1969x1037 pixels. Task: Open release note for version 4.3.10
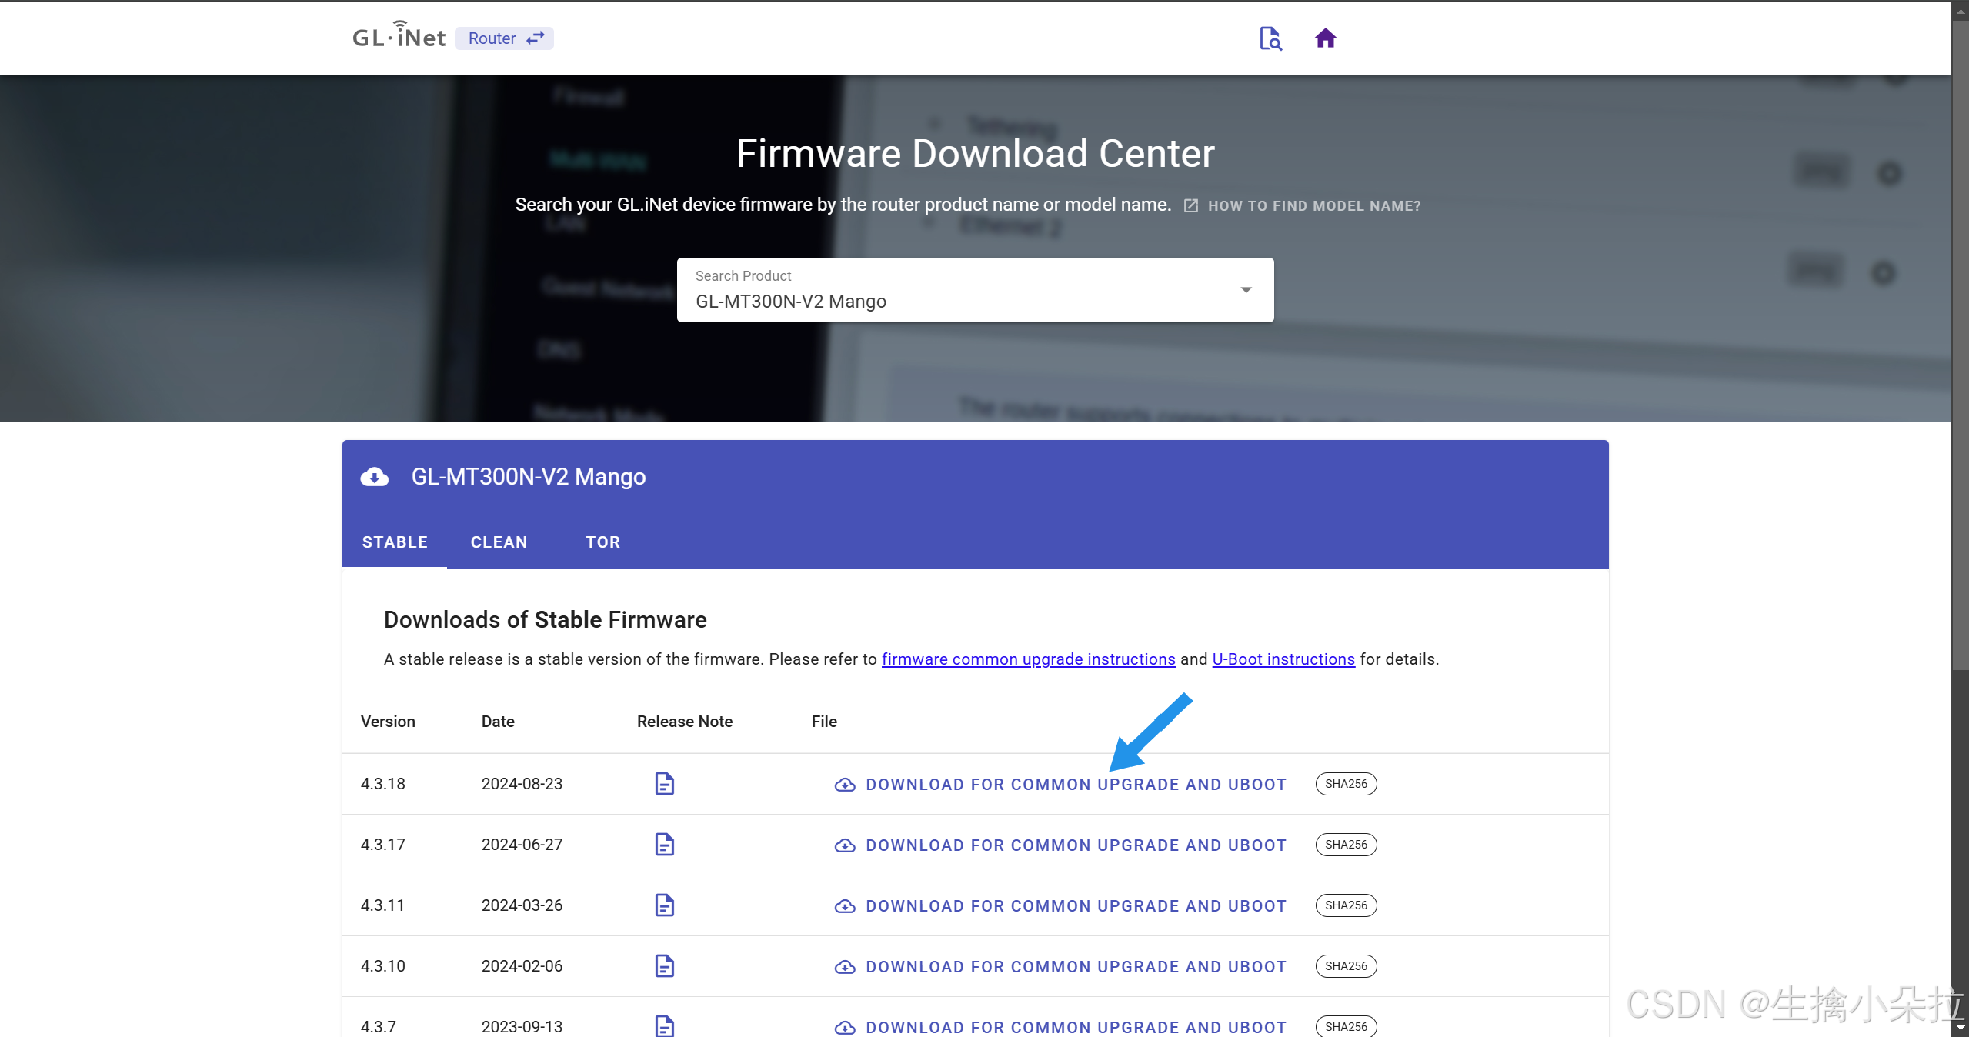click(664, 966)
